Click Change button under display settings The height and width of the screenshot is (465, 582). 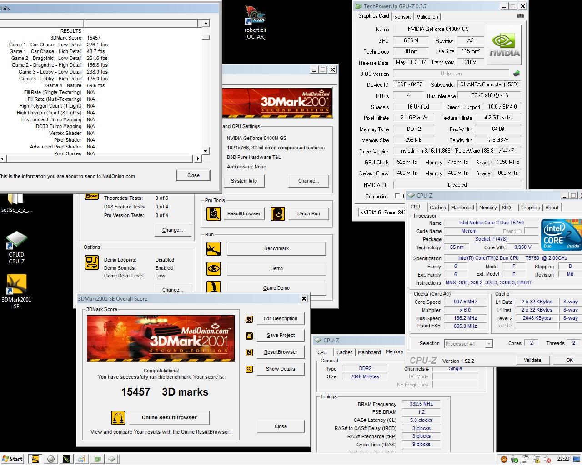[x=308, y=181]
